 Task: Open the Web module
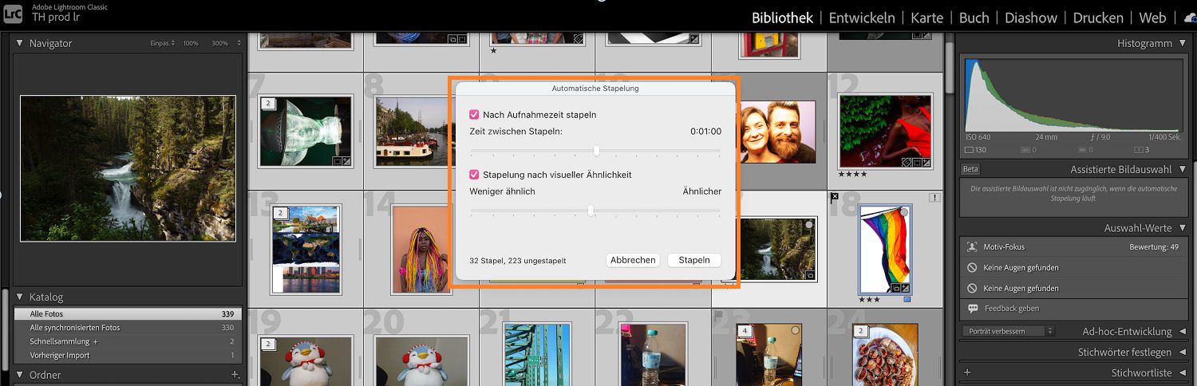(x=1152, y=18)
